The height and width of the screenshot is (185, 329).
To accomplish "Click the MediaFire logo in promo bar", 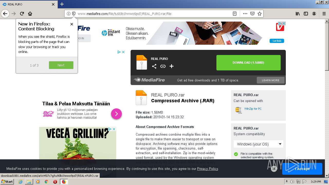I will coord(149,80).
